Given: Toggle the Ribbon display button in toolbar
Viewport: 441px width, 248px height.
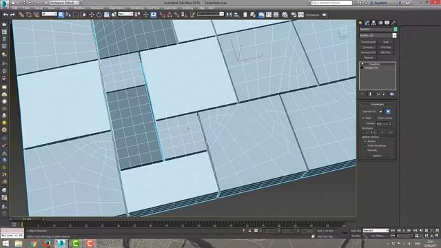Looking at the screenshot, I should [x=261, y=14].
